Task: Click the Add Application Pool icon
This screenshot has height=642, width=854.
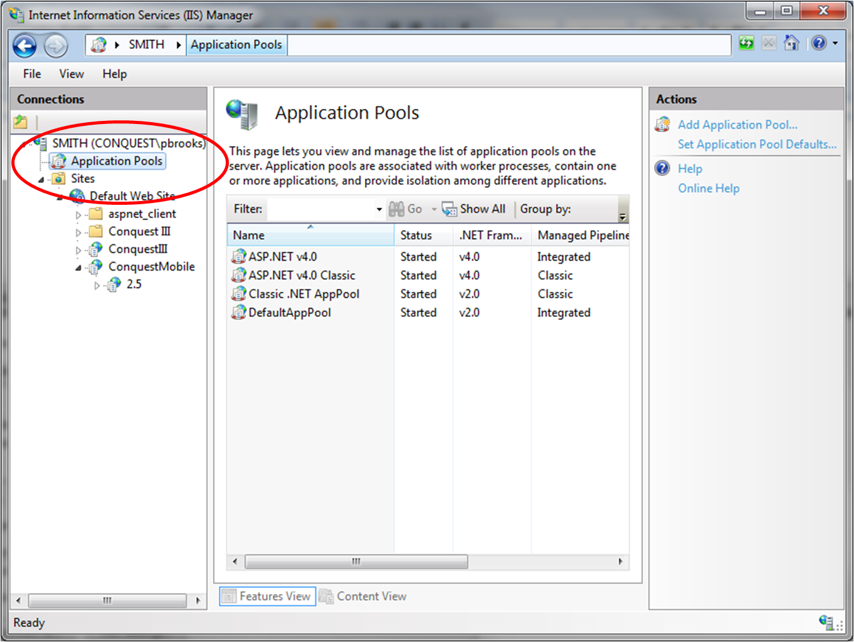Action: click(663, 124)
